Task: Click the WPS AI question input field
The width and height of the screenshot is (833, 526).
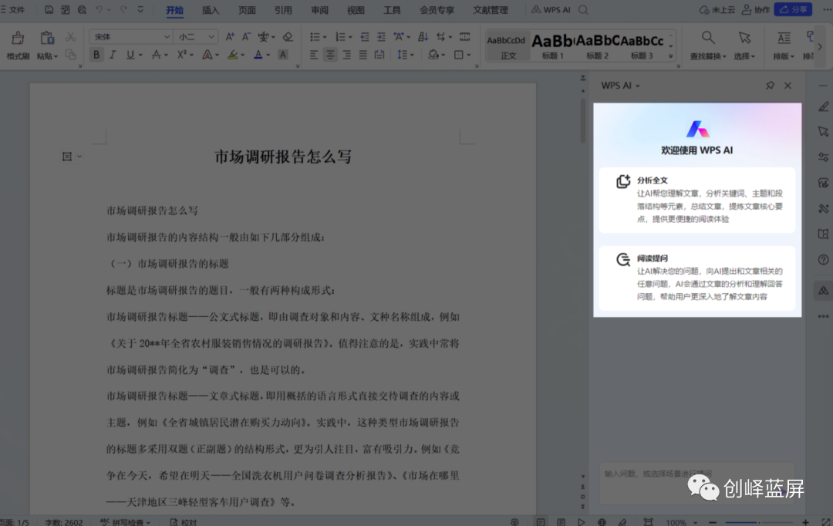Action: [x=697, y=483]
